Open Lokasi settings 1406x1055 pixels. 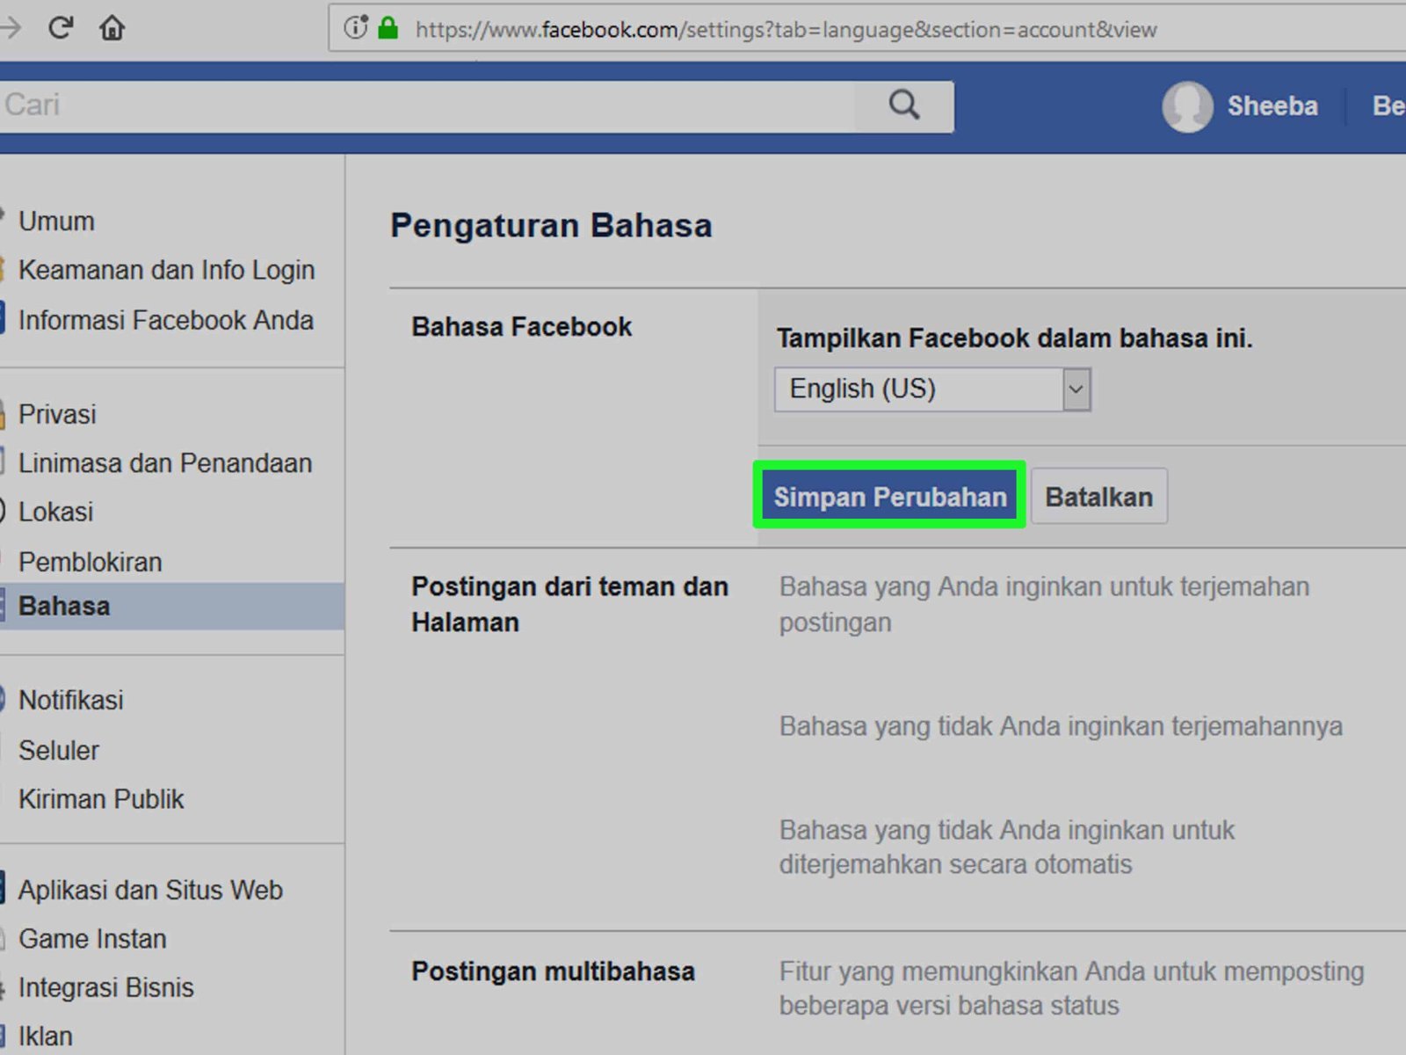click(55, 512)
